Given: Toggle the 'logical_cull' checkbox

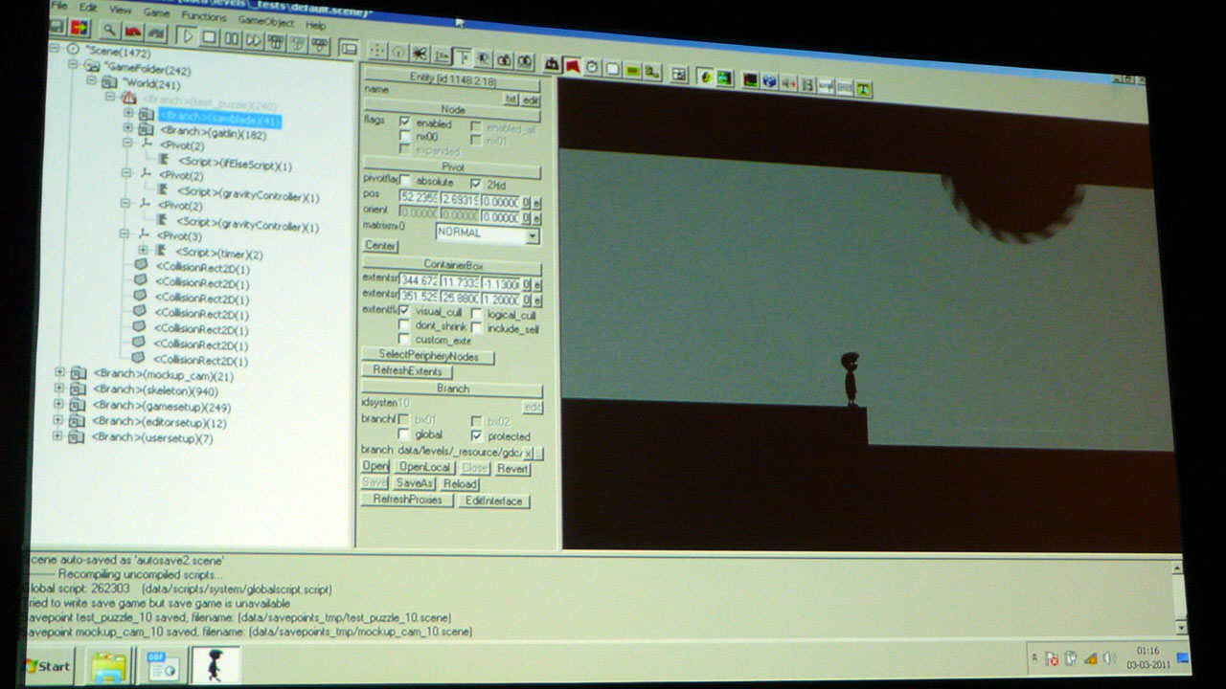Looking at the screenshot, I should pyautogui.click(x=477, y=314).
